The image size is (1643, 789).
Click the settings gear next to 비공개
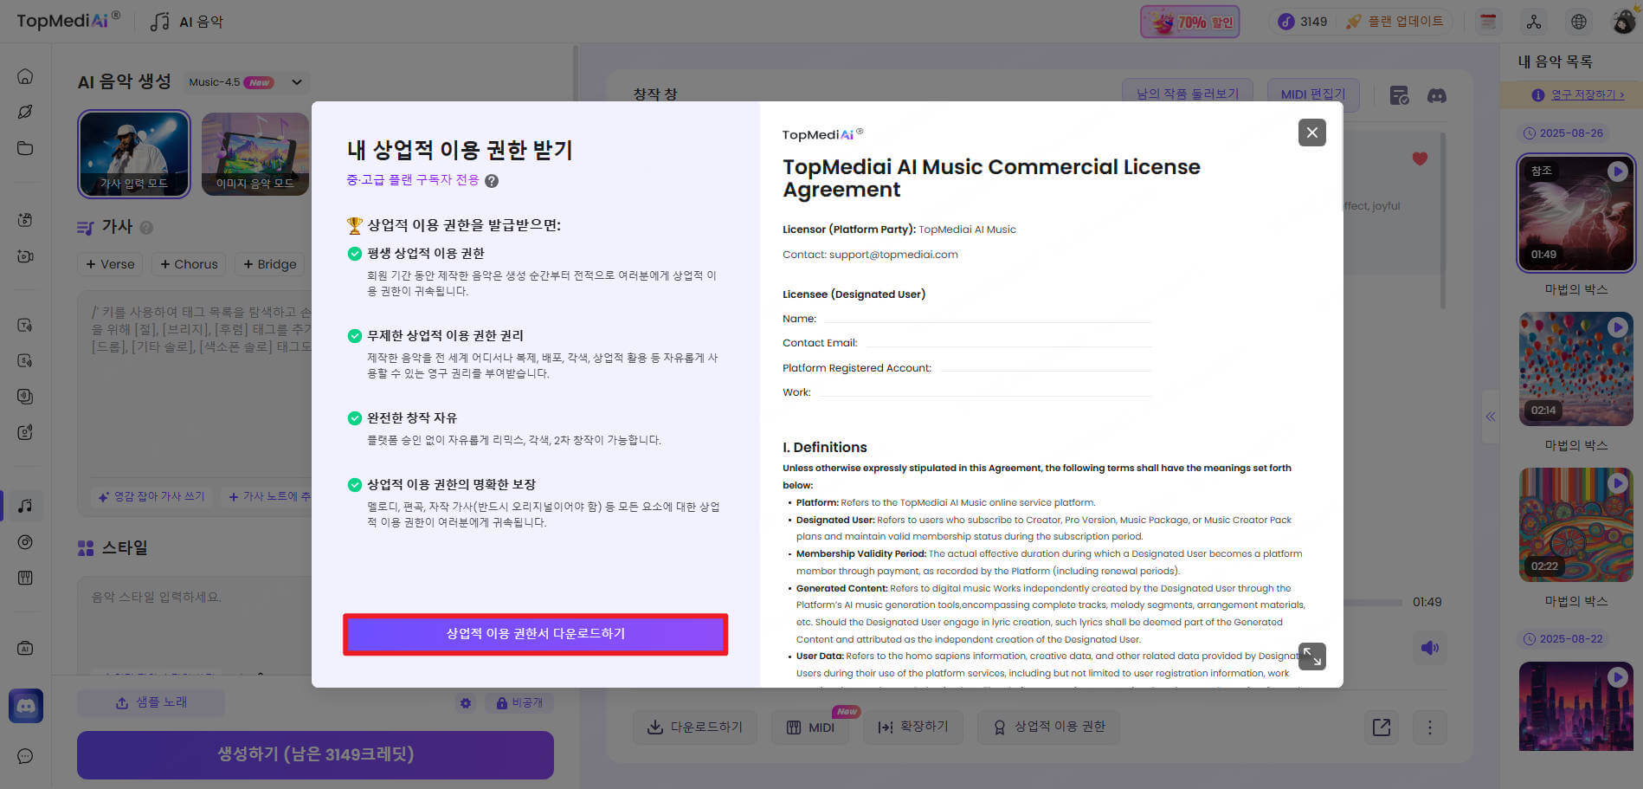466,703
